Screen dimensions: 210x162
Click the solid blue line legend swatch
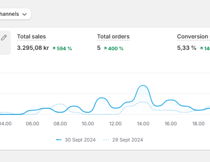click(x=59, y=140)
